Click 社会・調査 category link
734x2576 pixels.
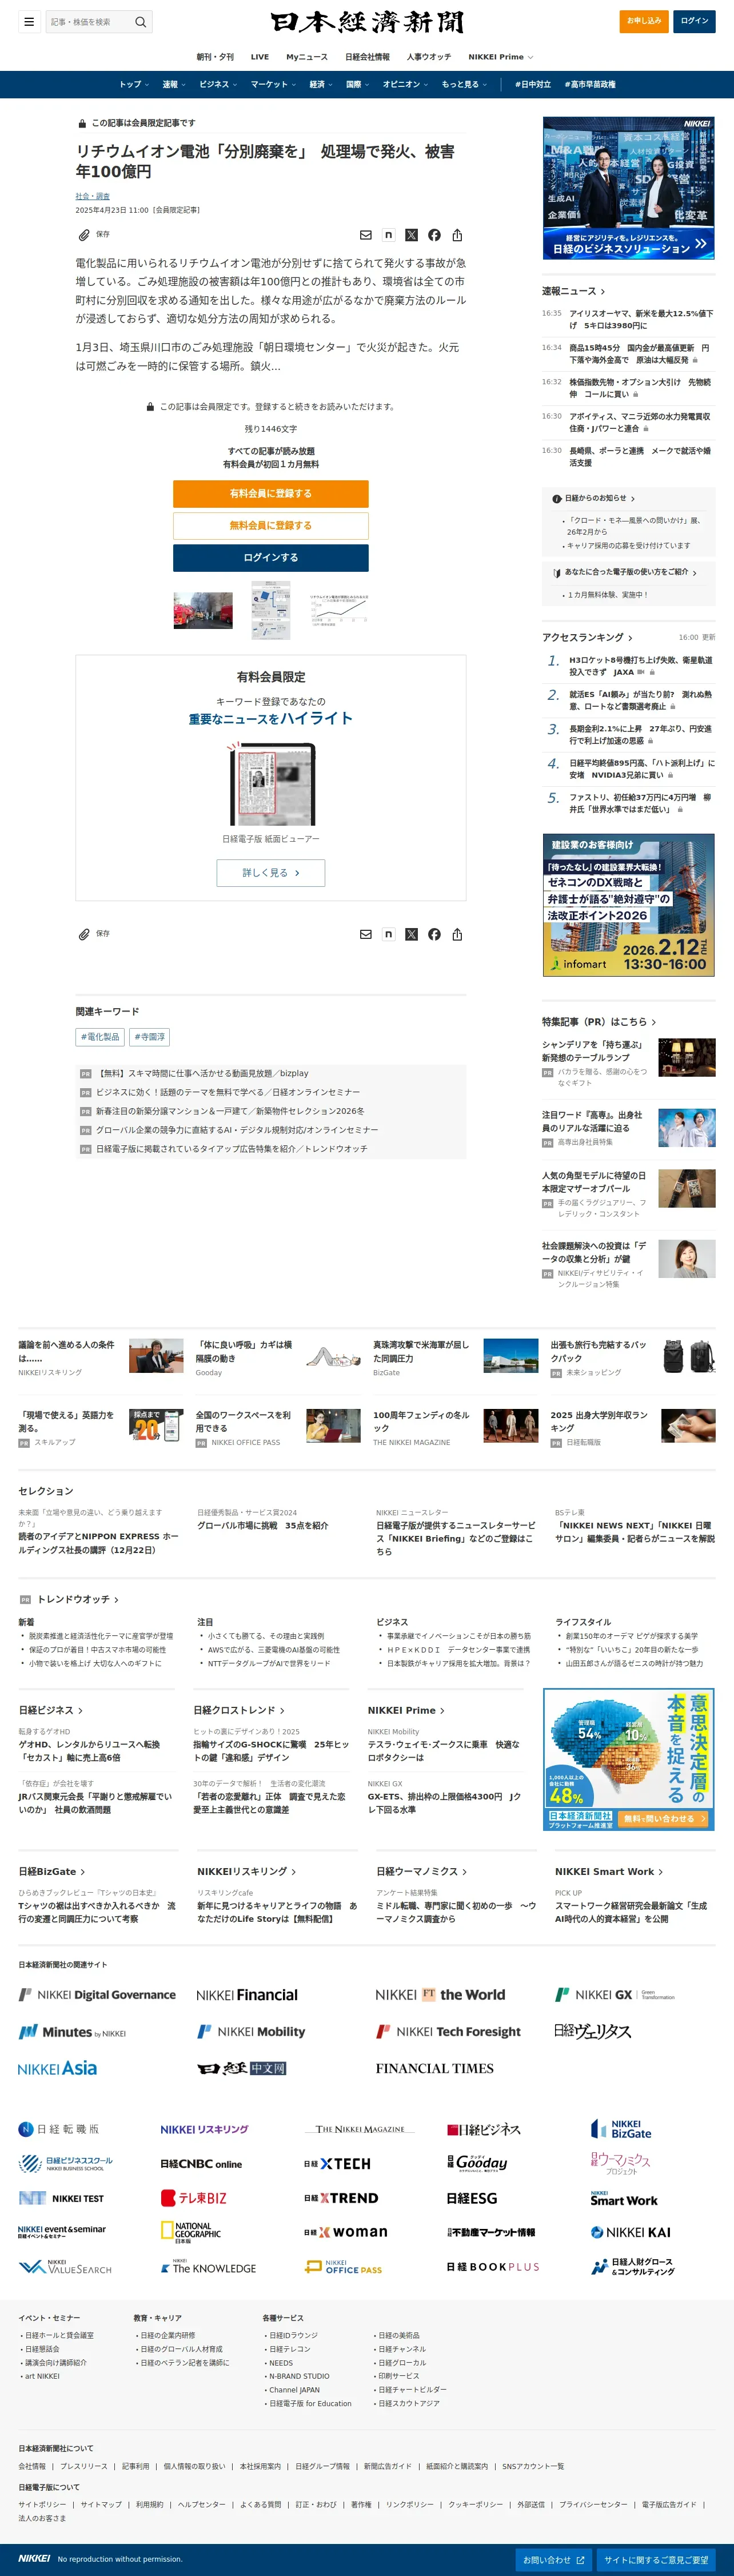(x=93, y=196)
